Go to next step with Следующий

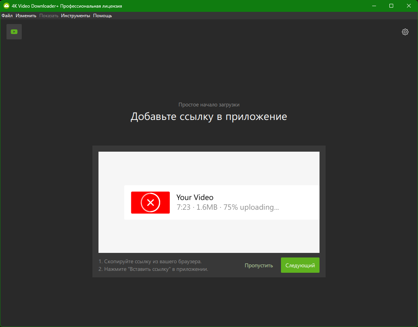pyautogui.click(x=300, y=265)
